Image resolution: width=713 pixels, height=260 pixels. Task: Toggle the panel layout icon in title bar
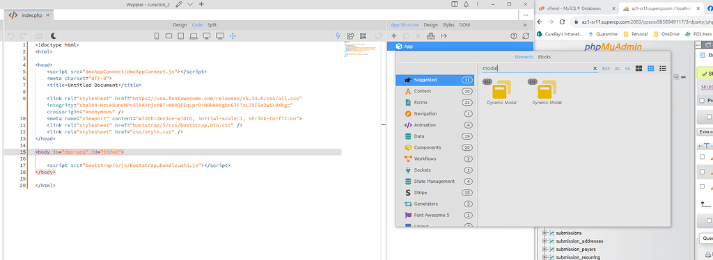455,4
